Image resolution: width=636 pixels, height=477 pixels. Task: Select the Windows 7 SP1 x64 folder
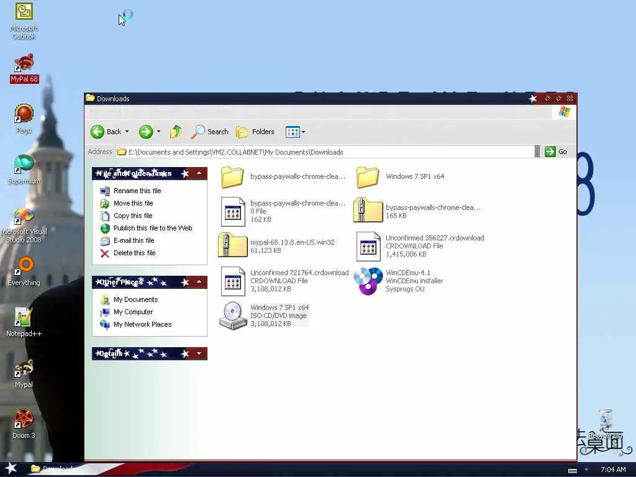click(x=401, y=177)
